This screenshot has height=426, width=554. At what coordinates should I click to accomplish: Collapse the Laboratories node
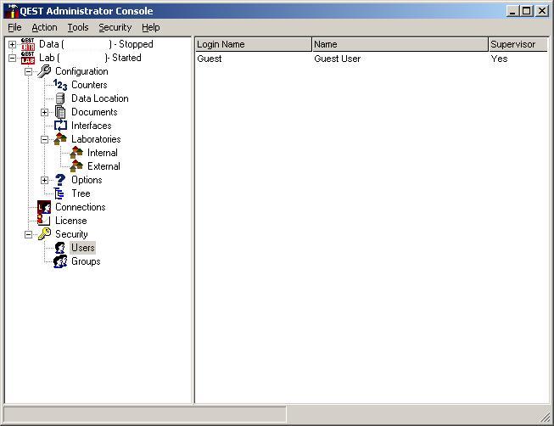coord(44,139)
